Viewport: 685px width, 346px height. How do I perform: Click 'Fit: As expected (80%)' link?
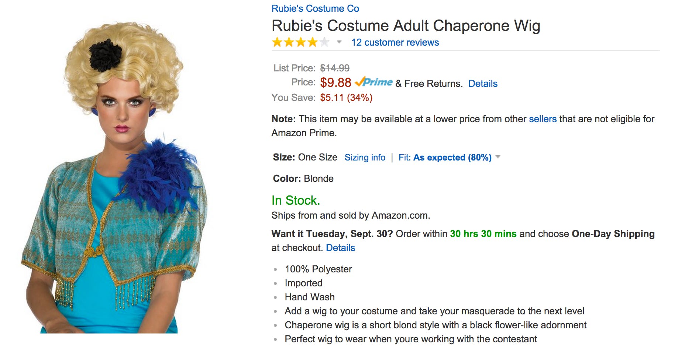pyautogui.click(x=445, y=158)
